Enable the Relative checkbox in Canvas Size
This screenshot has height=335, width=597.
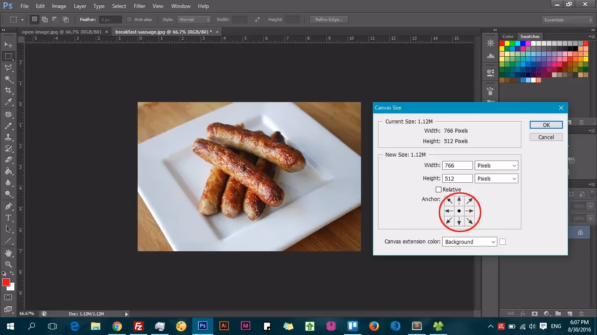coord(439,189)
